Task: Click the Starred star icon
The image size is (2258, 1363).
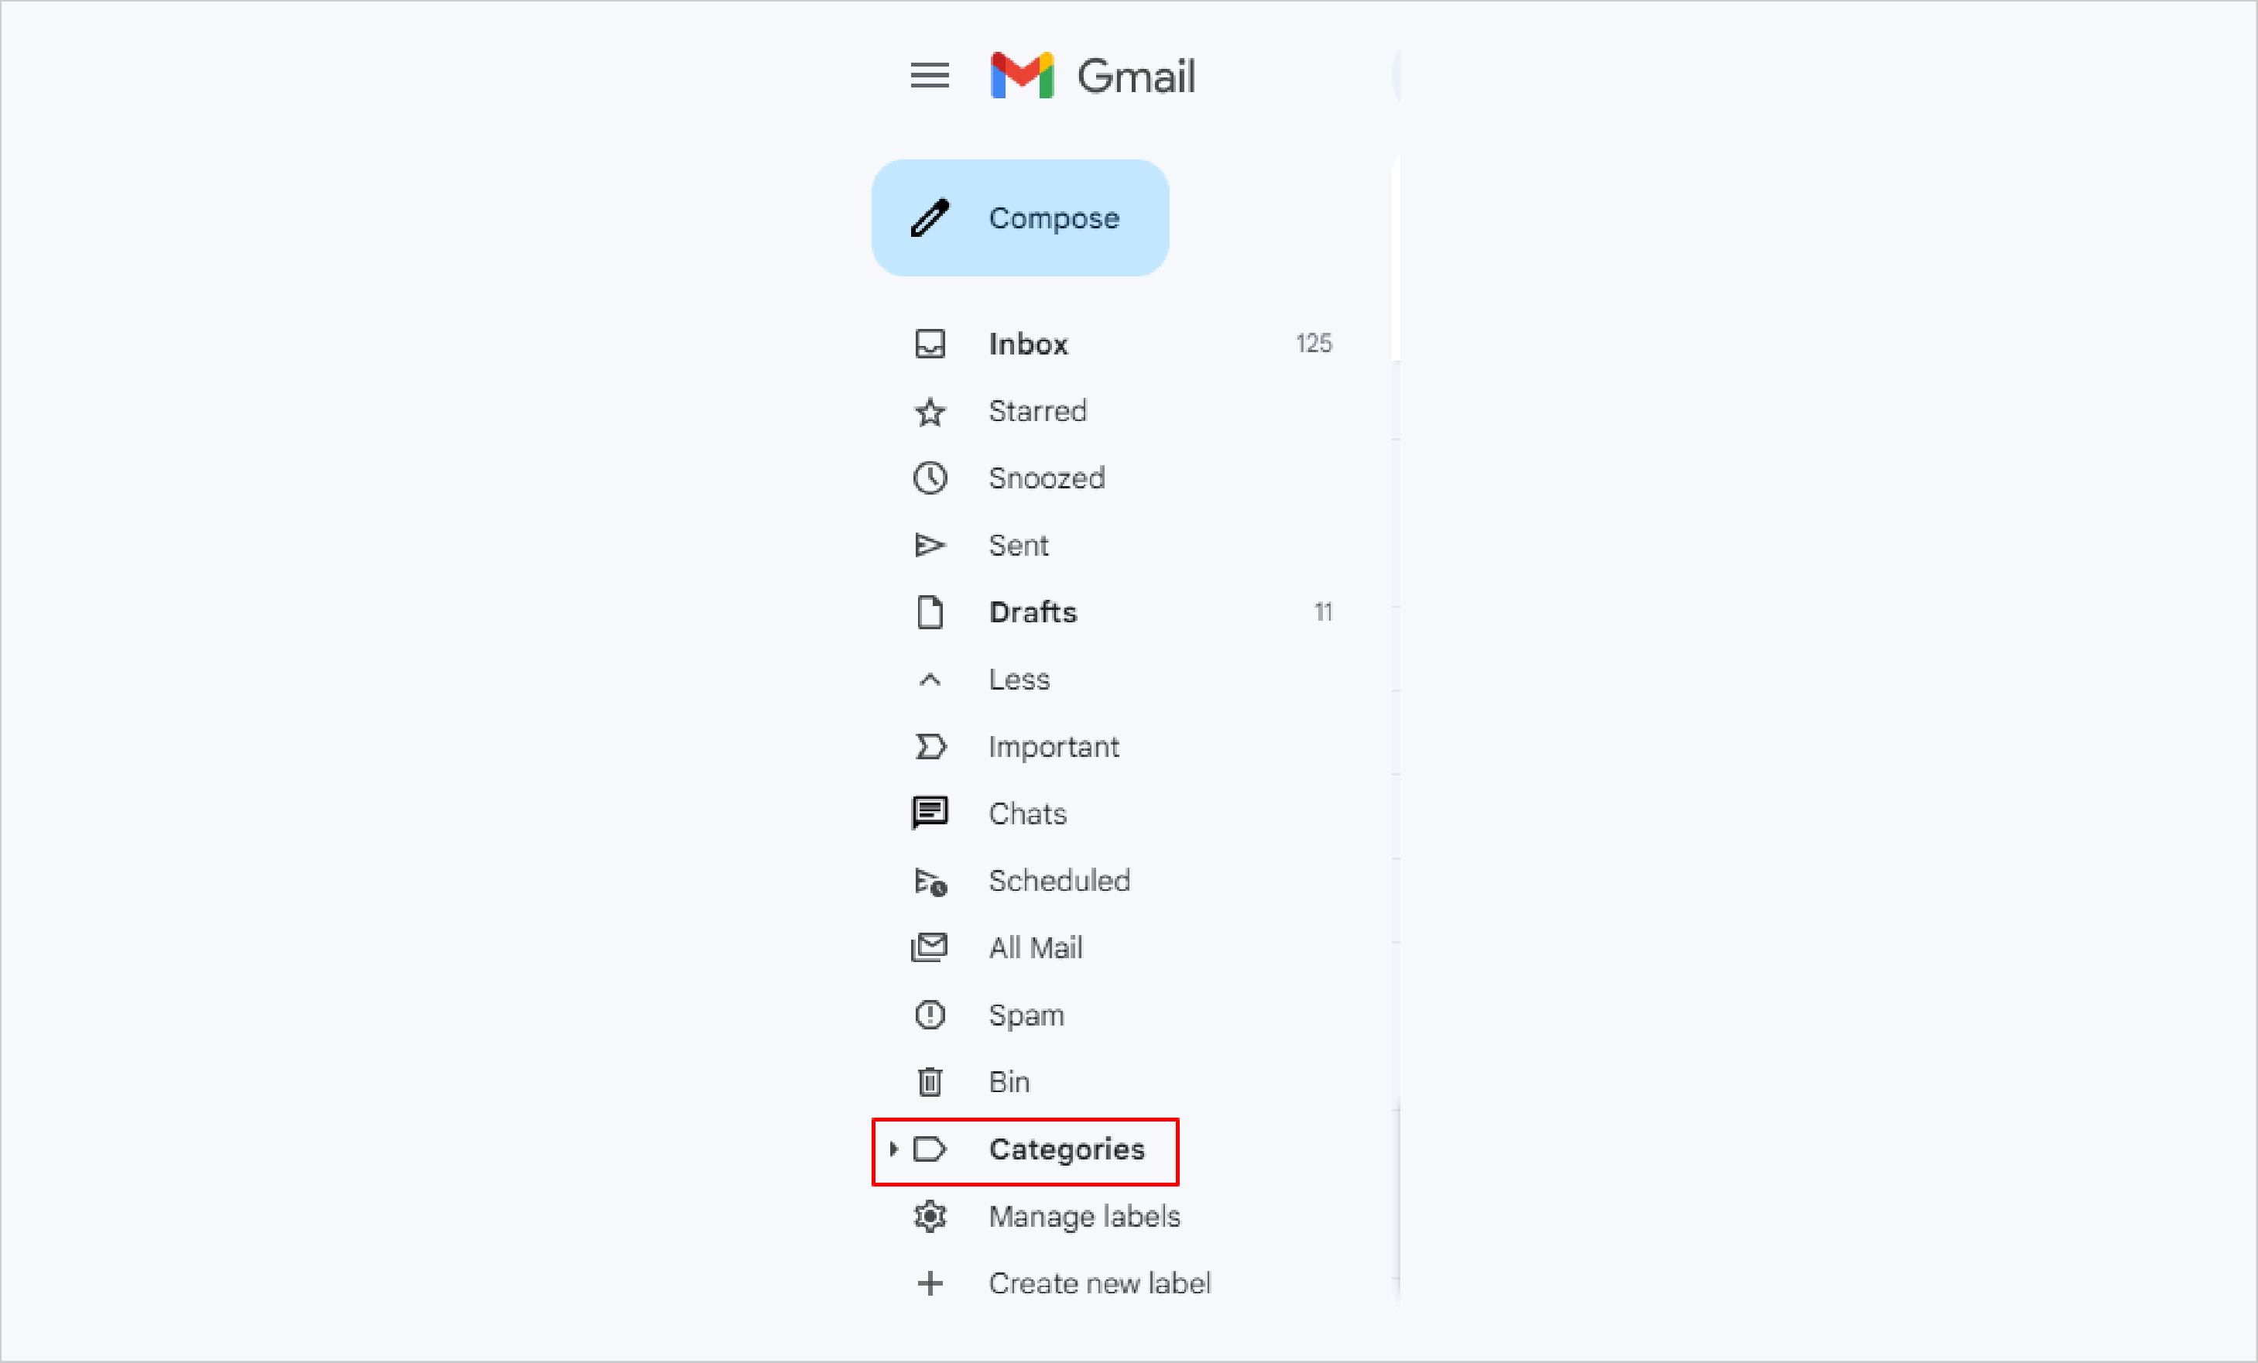Action: (x=929, y=411)
